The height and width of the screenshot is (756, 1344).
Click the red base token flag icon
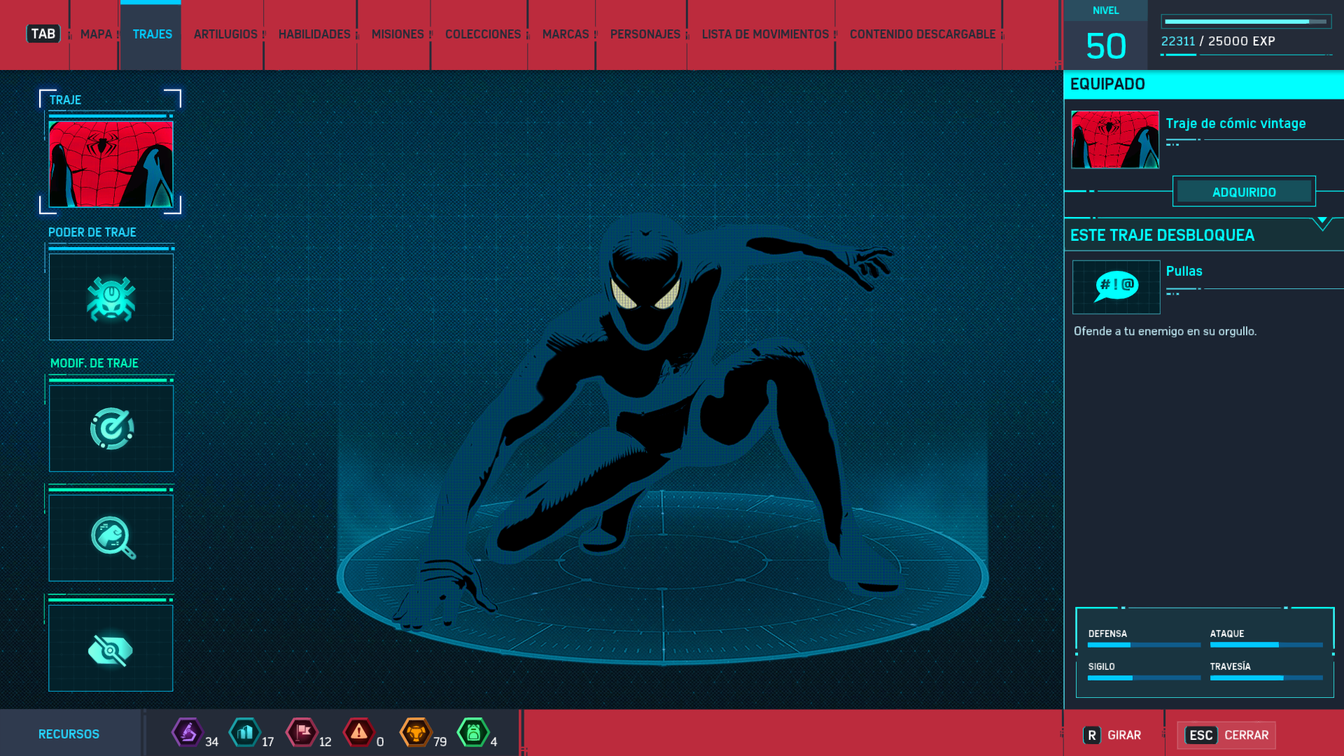(x=302, y=733)
